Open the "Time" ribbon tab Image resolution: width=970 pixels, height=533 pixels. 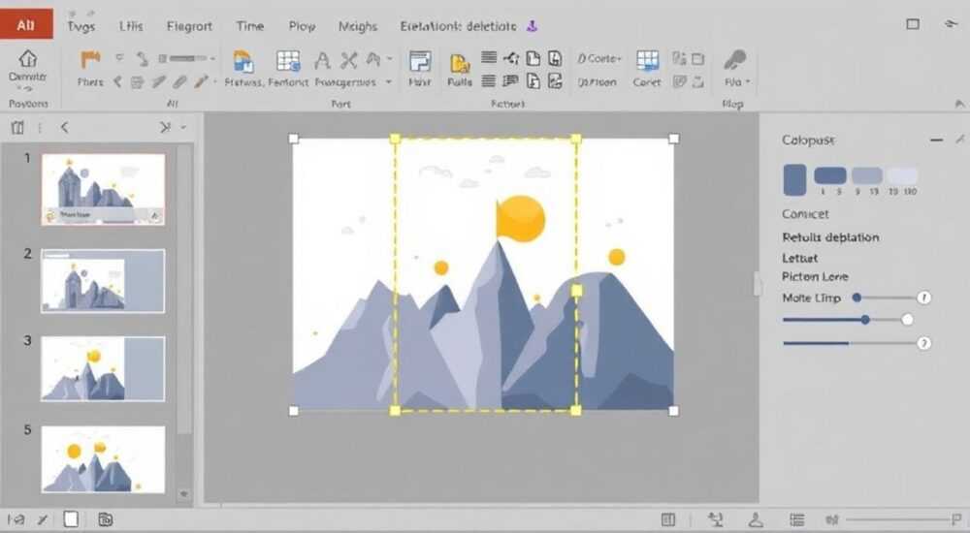point(250,26)
